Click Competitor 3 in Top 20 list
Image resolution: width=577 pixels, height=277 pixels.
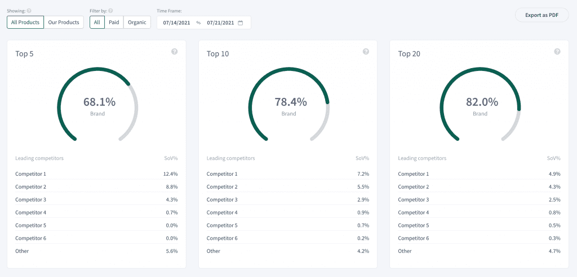pyautogui.click(x=414, y=200)
